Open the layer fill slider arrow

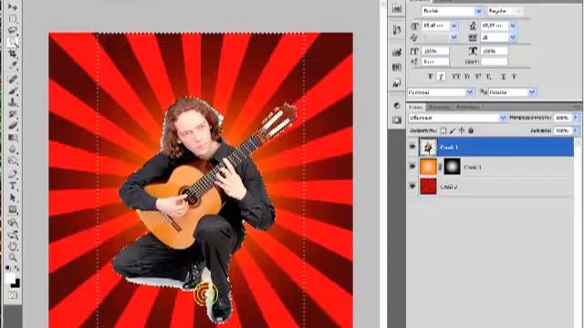tap(576, 131)
